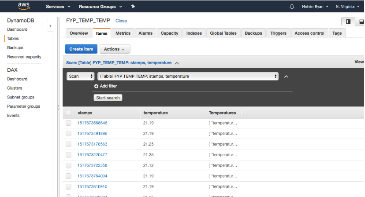Open Subnet groups in sidebar

click(21, 97)
